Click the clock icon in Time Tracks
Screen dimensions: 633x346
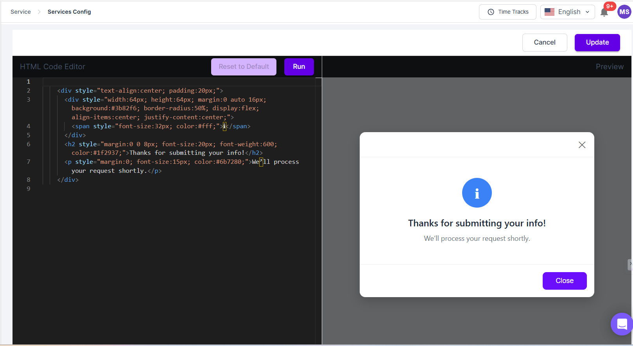point(491,12)
